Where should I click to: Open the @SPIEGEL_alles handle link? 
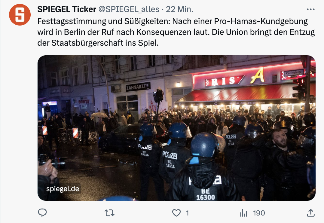pyautogui.click(x=129, y=9)
